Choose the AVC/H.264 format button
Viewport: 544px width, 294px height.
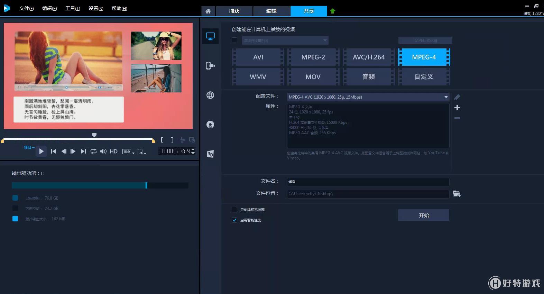click(x=369, y=57)
